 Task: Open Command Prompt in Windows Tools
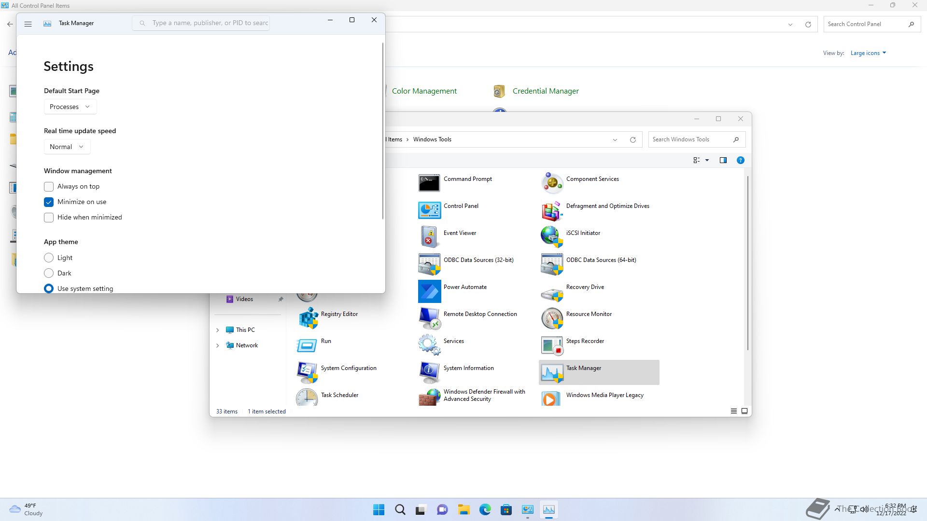(x=429, y=183)
